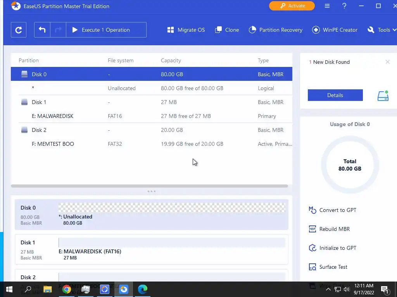Execute 1 Operation
The height and width of the screenshot is (297, 397).
[x=106, y=30]
